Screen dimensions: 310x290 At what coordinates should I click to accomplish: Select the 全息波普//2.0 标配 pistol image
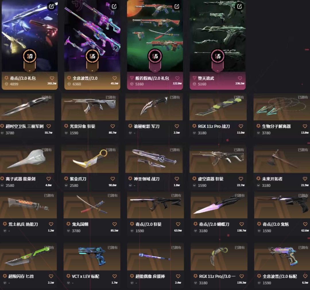click(x=282, y=257)
